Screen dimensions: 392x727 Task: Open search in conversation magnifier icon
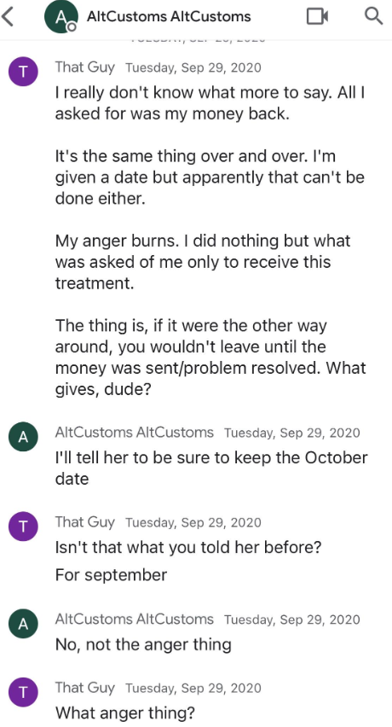point(373,16)
